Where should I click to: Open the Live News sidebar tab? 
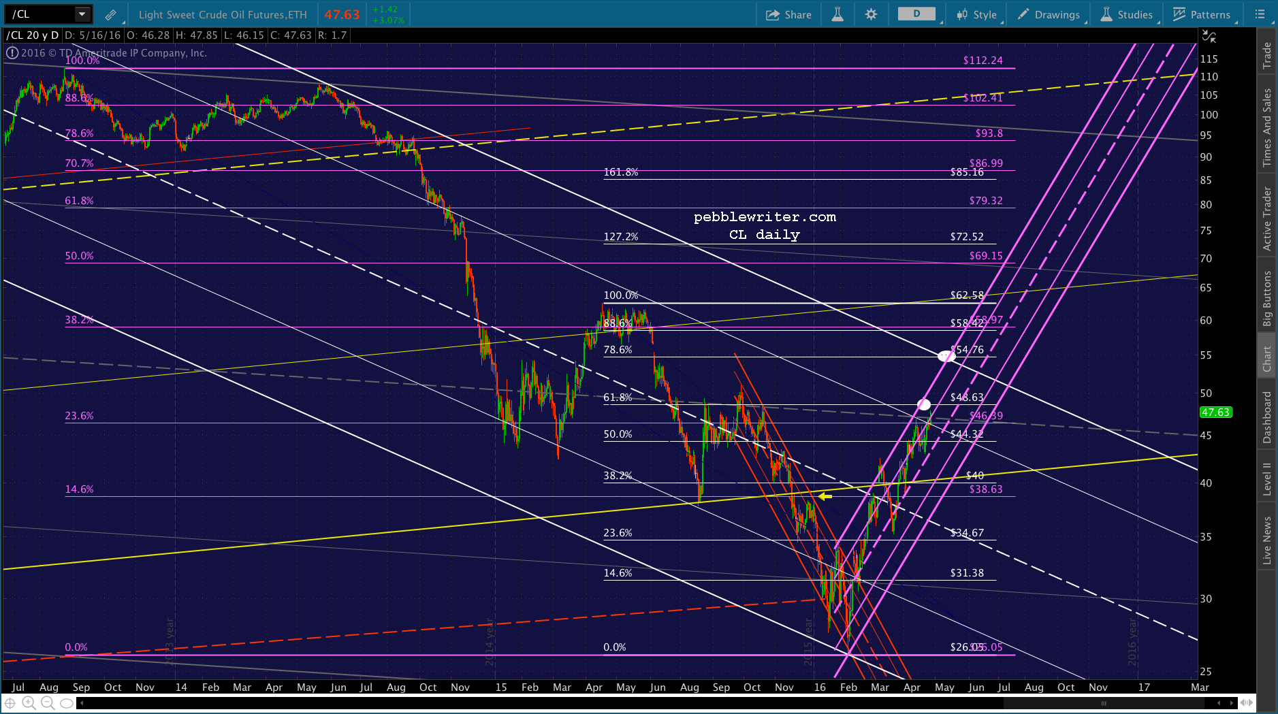coord(1267,540)
